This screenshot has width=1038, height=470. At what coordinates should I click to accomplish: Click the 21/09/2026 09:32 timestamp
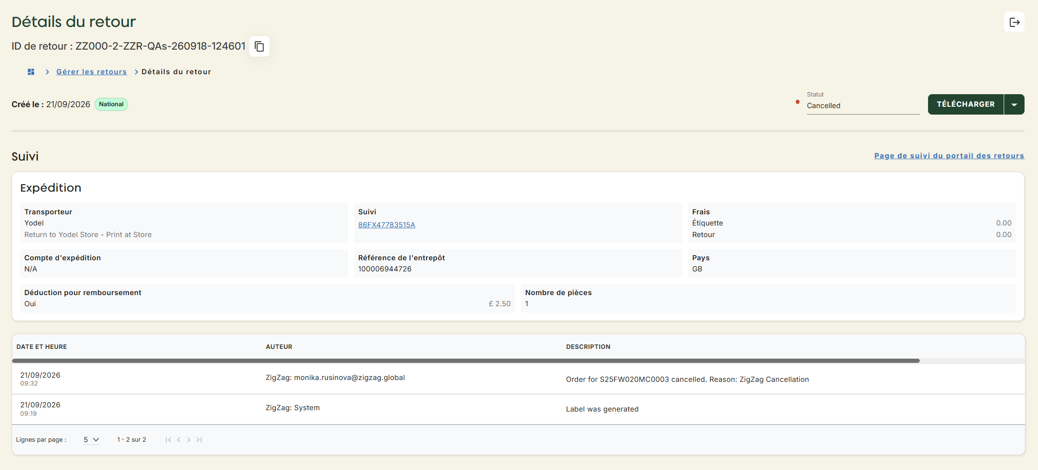click(40, 379)
